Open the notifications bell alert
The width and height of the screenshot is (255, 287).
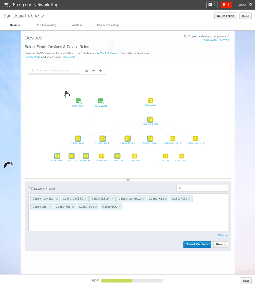pyautogui.click(x=226, y=5)
